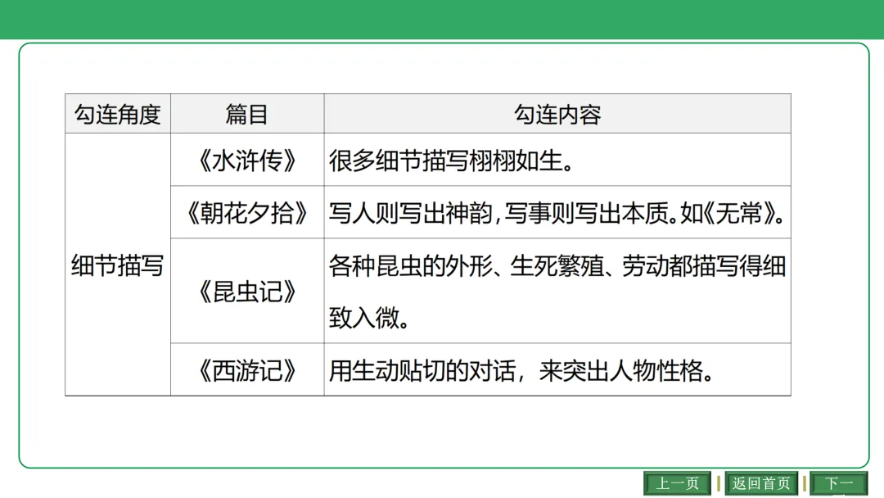Click the text 很多细节描写栩栩如生
This screenshot has height=498, width=884.
[x=446, y=161]
